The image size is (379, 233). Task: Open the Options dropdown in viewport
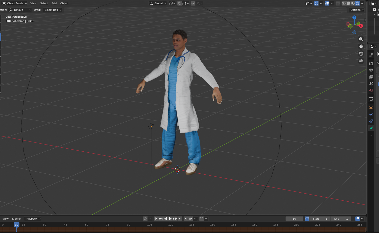click(357, 10)
